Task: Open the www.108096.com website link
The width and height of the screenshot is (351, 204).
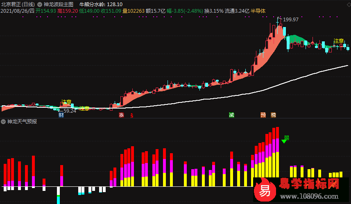Action: (313, 196)
